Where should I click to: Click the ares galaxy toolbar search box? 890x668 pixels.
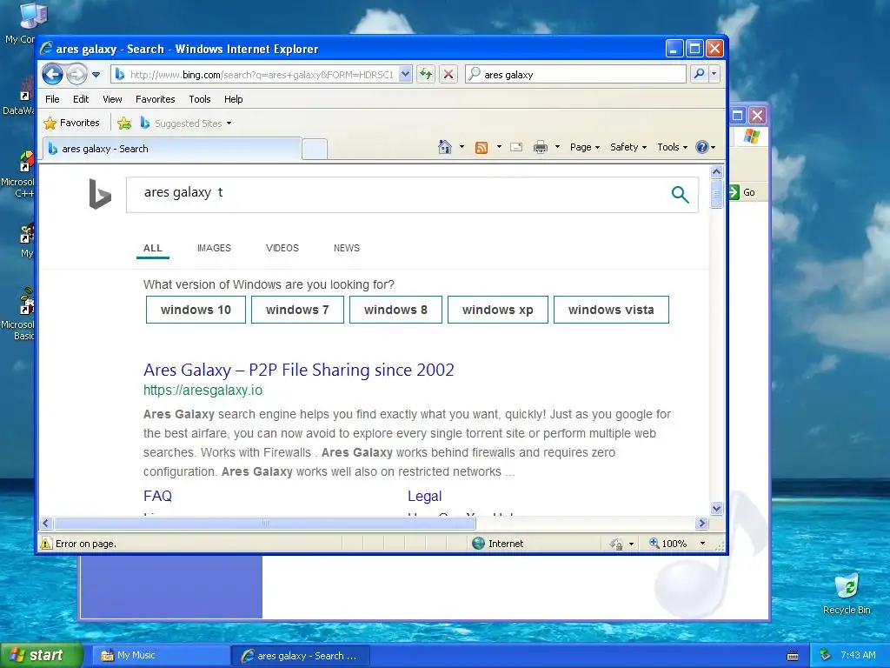pyautogui.click(x=575, y=74)
